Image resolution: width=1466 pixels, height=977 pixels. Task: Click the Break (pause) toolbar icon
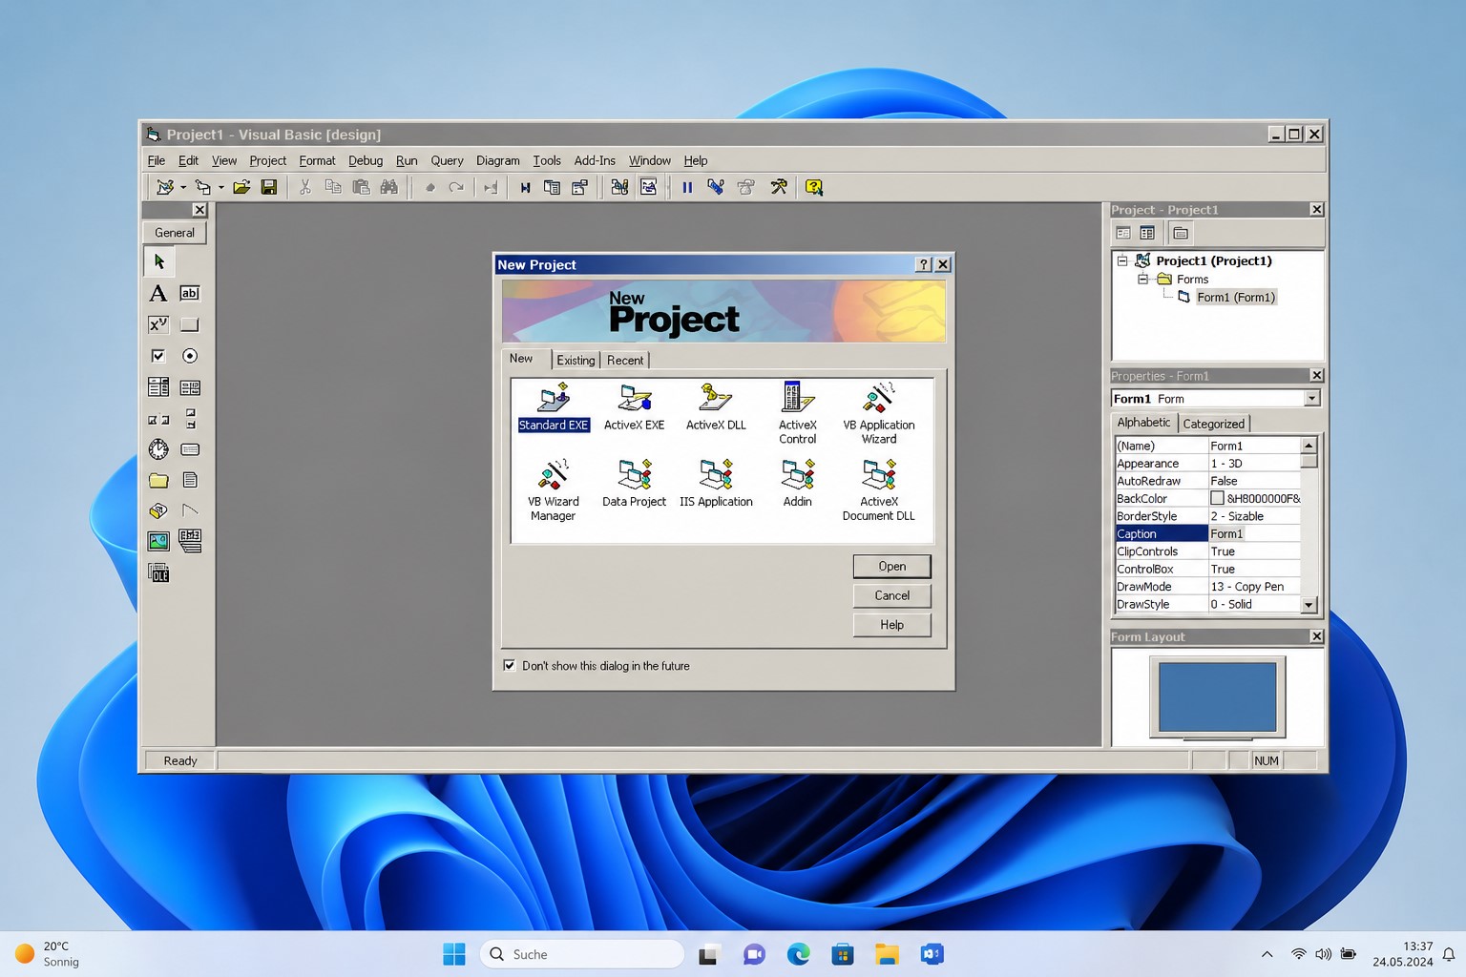687,187
